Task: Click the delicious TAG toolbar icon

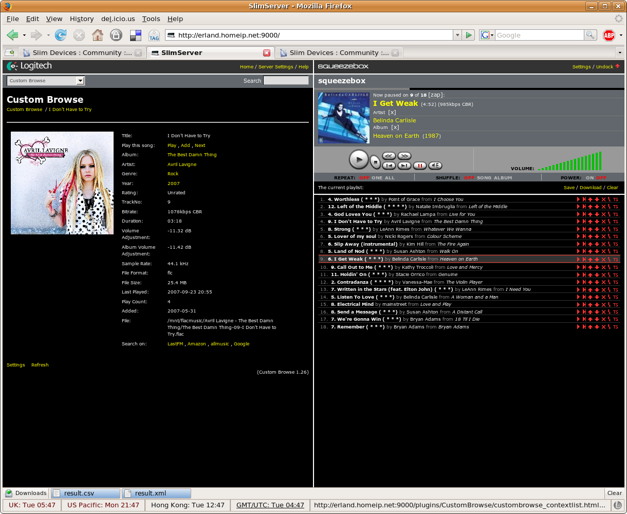Action: pyautogui.click(x=154, y=35)
